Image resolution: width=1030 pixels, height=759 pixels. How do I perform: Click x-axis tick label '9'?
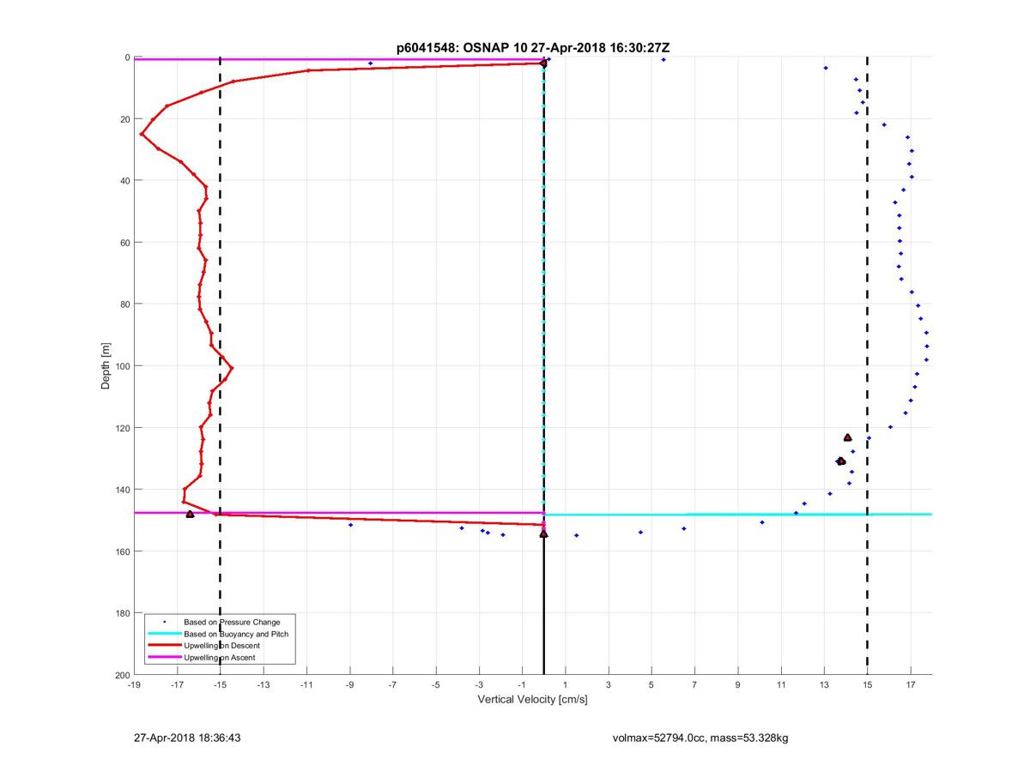(x=738, y=684)
